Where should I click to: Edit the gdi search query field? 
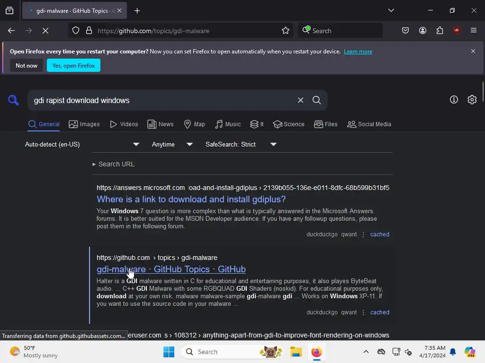[161, 100]
